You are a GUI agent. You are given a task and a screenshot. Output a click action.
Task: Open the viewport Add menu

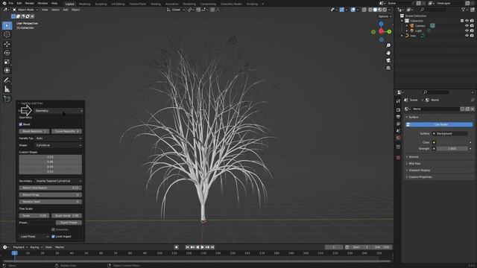click(66, 10)
